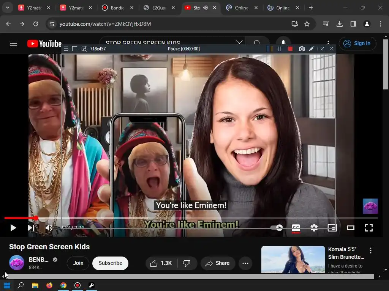Open options menu for the Komala video
This screenshot has height=291, width=389.
point(371,250)
